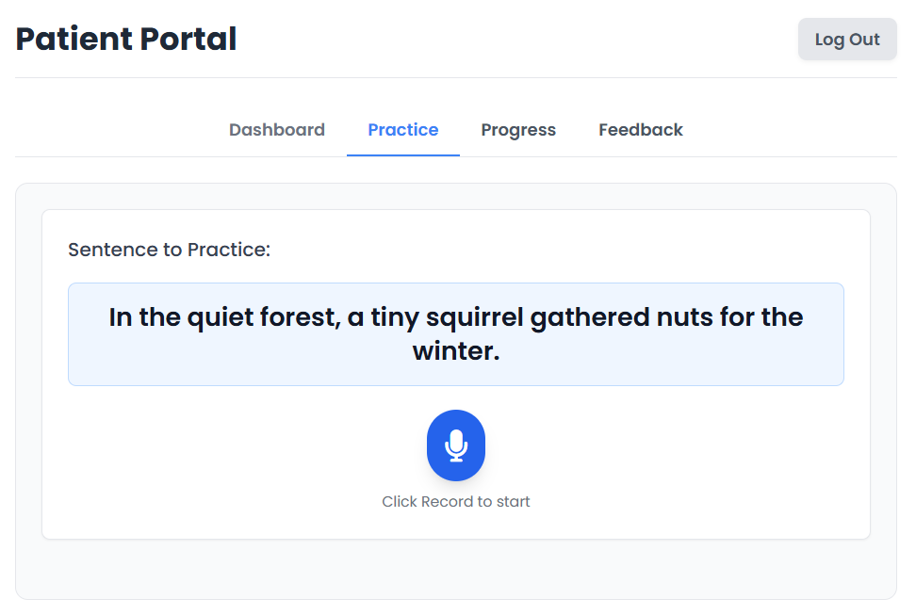916x615 pixels.
Task: Click the 'Sentence to Practice:' label
Action: coord(170,250)
